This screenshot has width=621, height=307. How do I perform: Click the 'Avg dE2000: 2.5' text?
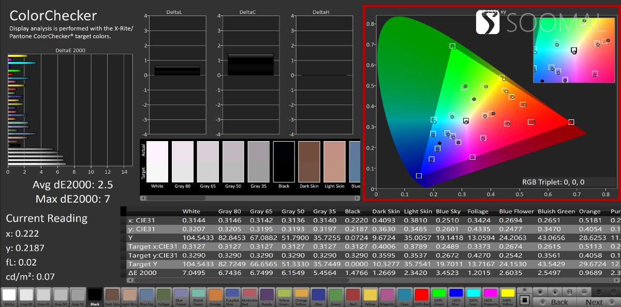click(72, 185)
